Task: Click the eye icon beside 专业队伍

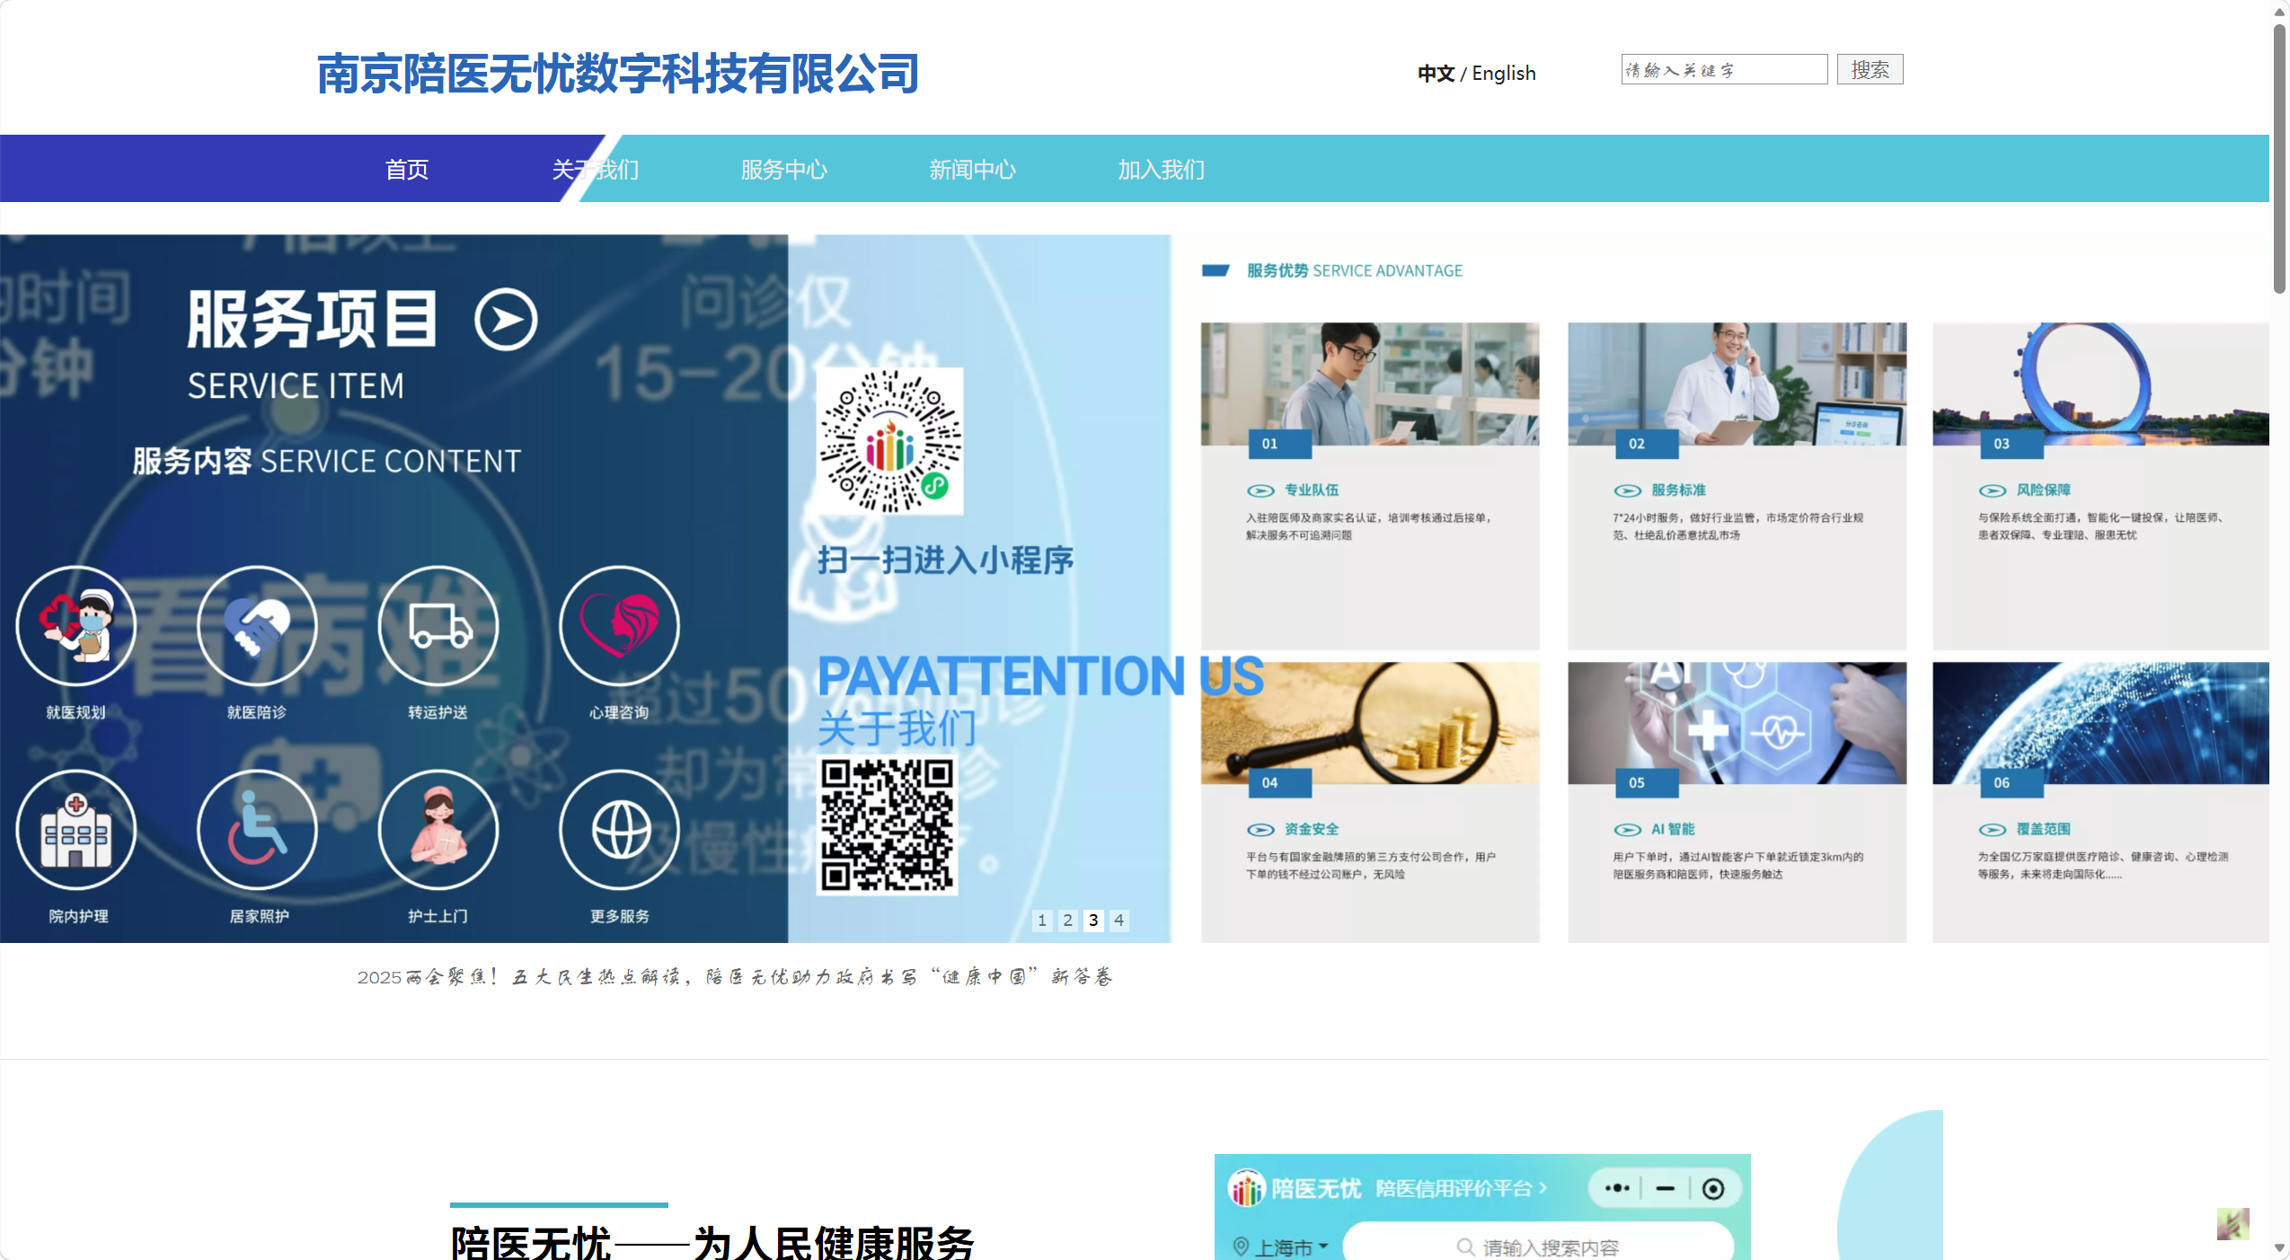Action: click(1260, 490)
